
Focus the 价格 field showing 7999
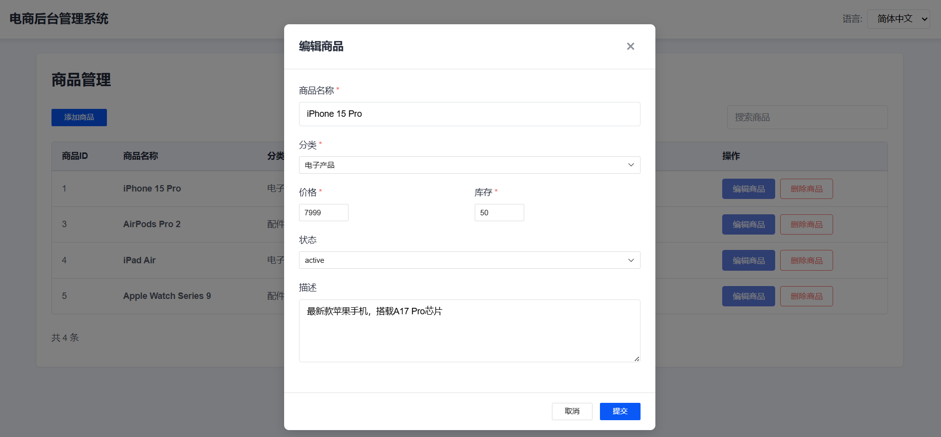coord(323,212)
